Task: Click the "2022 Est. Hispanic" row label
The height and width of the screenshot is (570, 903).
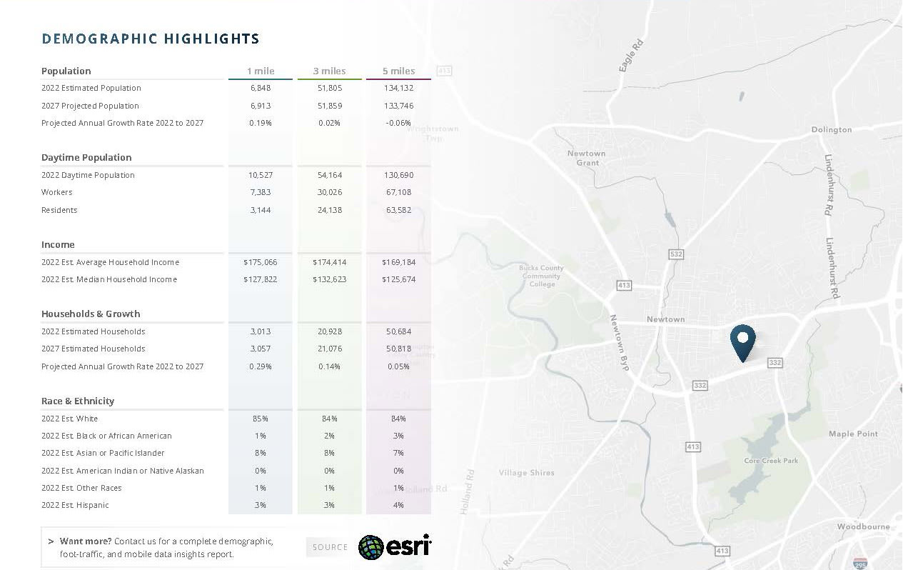Action: 75,505
